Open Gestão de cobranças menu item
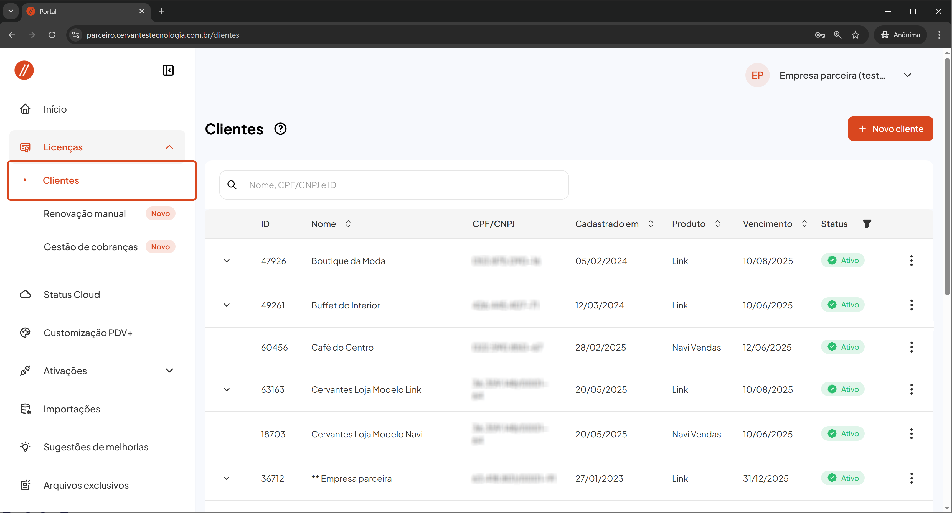The height and width of the screenshot is (513, 952). [91, 247]
